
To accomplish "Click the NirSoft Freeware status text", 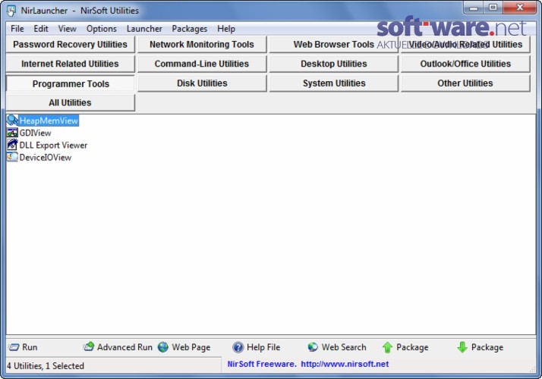I will coord(262,364).
